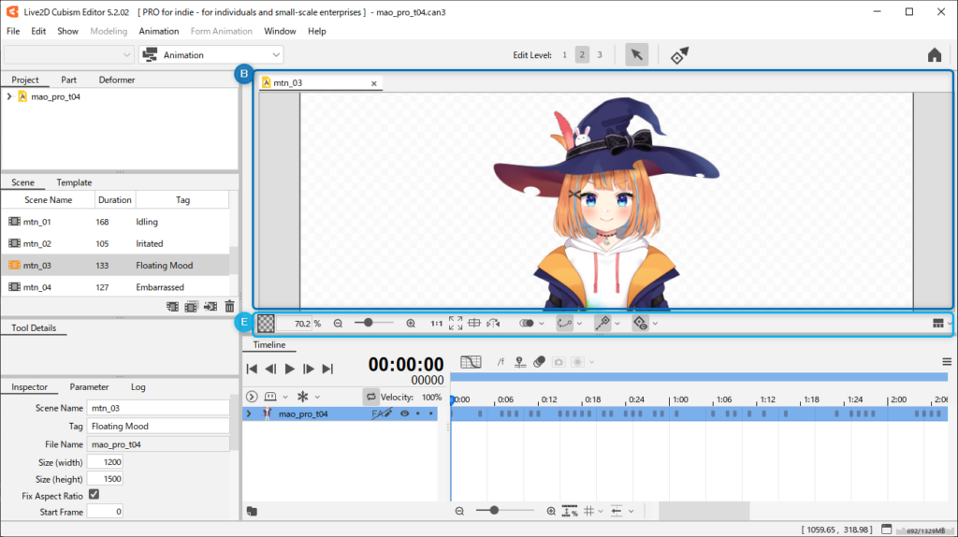Click the circled arrow timeline icon

pos(252,397)
